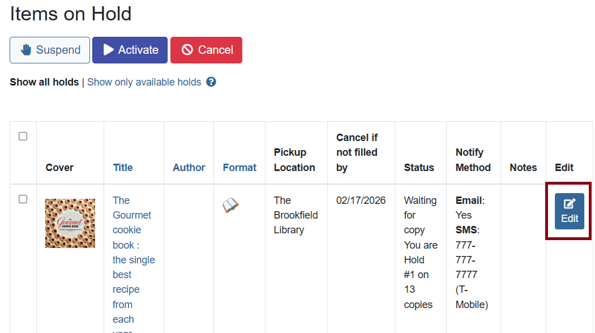595x333 pixels.
Task: Click Show only available holds link
Action: tap(144, 82)
